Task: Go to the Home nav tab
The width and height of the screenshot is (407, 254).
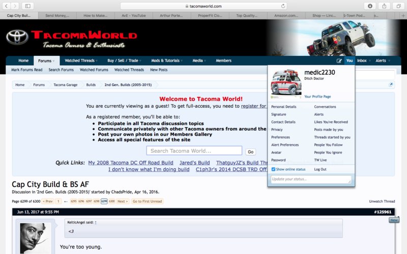Action: (x=23, y=60)
